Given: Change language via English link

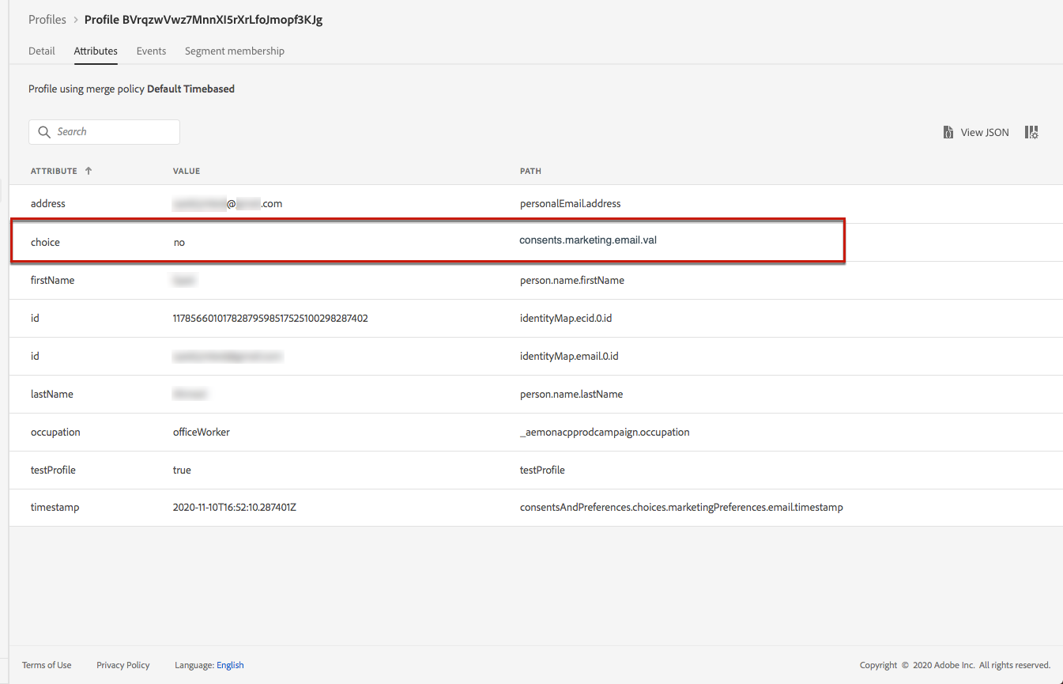Looking at the screenshot, I should click(230, 665).
